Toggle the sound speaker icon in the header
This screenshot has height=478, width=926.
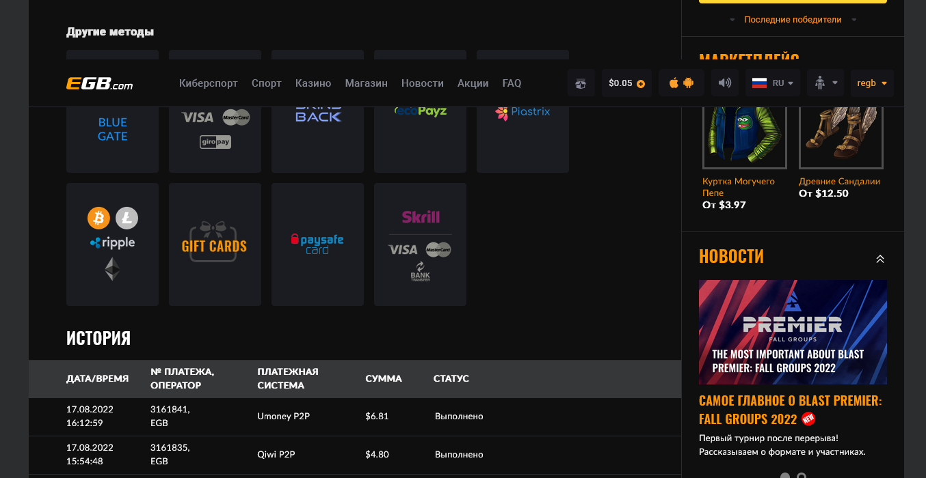(725, 83)
